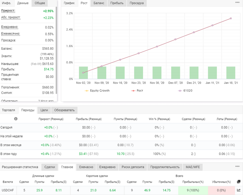Open the Ежечасно tab
243x195 pixels.
coord(86,167)
